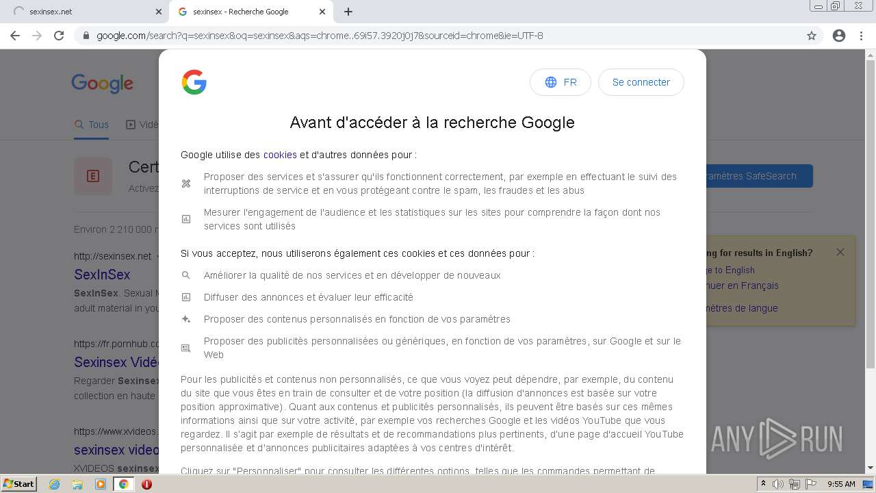This screenshot has width=876, height=493.
Task: Click the chart icon beside Mesurer l'engagement
Action: (x=185, y=219)
